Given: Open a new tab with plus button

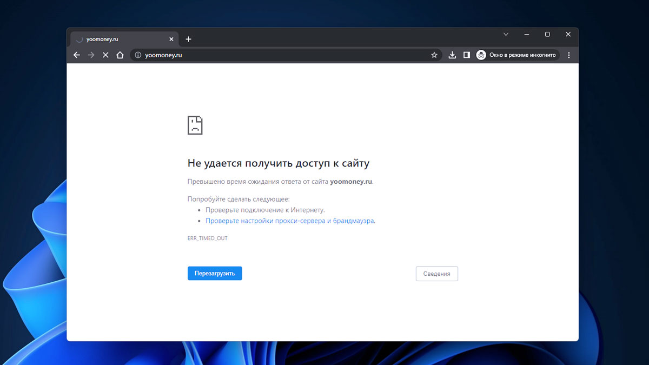Looking at the screenshot, I should 188,39.
